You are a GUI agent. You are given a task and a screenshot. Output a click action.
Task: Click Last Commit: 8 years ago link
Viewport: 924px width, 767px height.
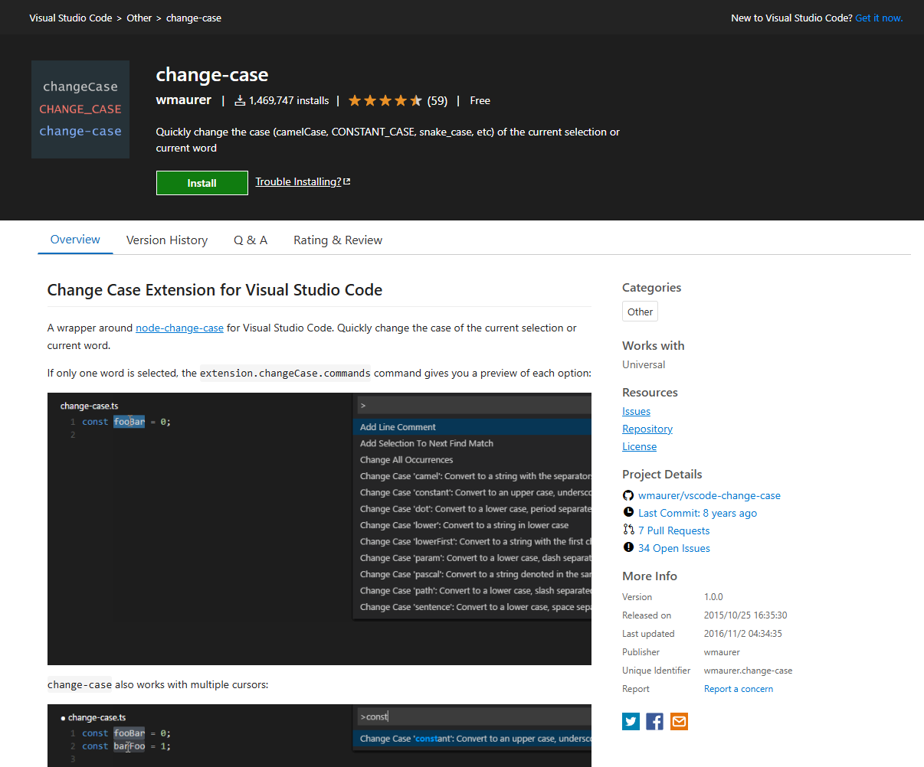[x=697, y=513]
